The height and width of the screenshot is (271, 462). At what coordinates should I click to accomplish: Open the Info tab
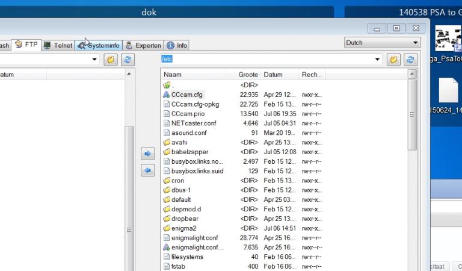pos(177,45)
